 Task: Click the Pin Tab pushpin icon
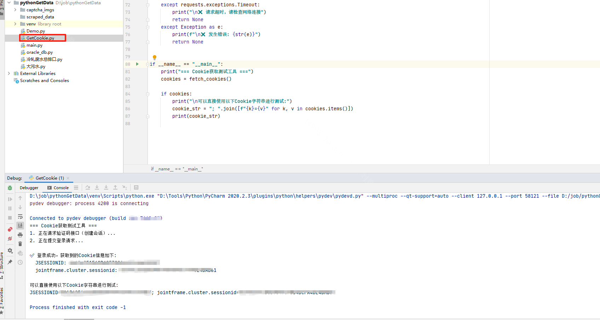[x=10, y=262]
